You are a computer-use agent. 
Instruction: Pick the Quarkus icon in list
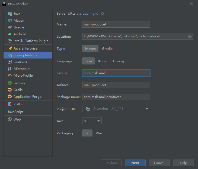[x=10, y=62]
